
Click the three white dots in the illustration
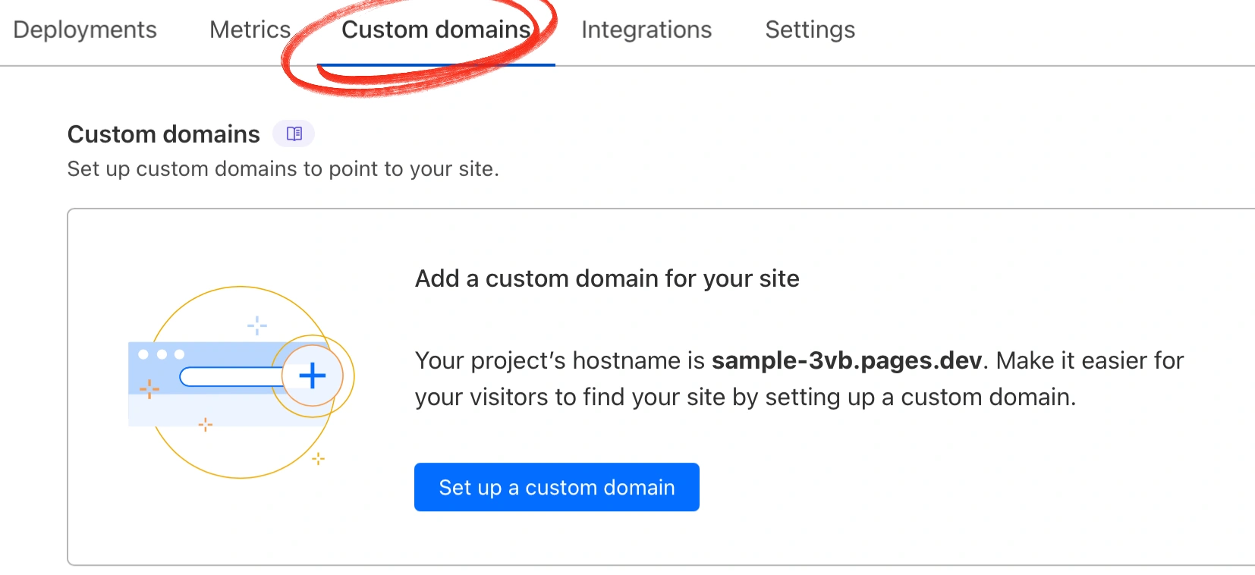161,354
